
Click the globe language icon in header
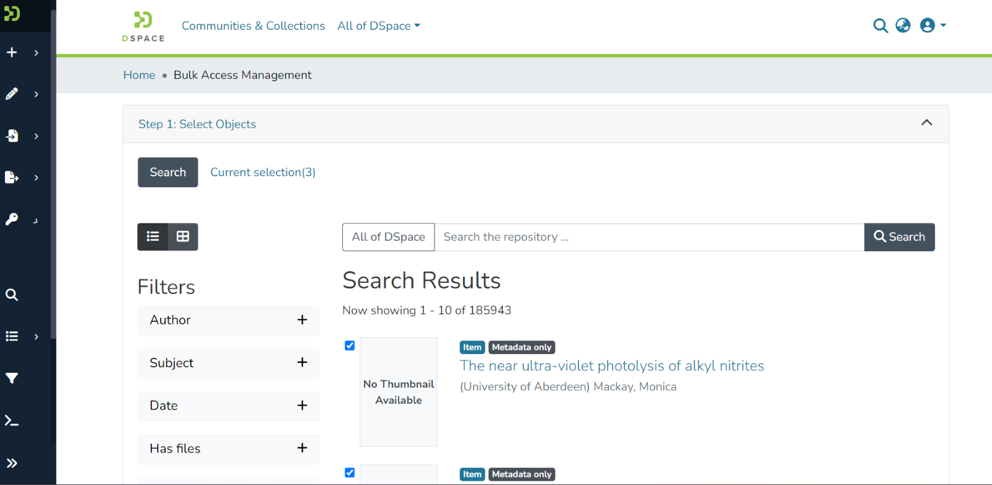(903, 25)
